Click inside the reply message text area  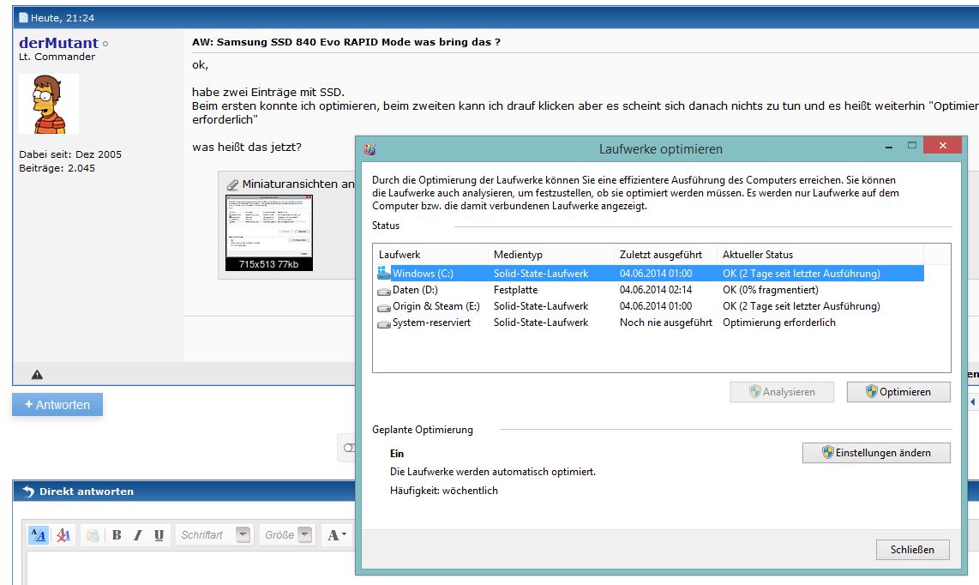(x=190, y=569)
